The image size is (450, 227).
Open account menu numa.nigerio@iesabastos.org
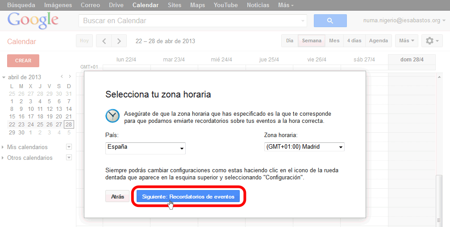404,20
